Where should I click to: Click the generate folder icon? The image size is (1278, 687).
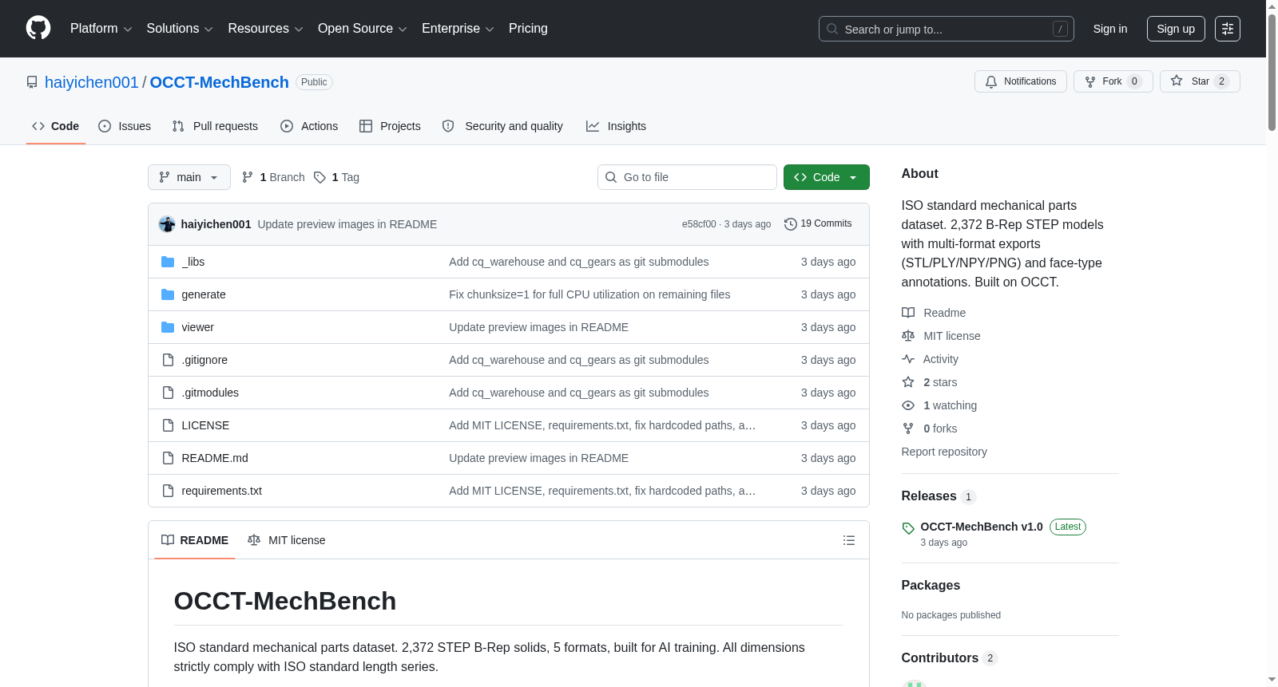click(x=168, y=294)
